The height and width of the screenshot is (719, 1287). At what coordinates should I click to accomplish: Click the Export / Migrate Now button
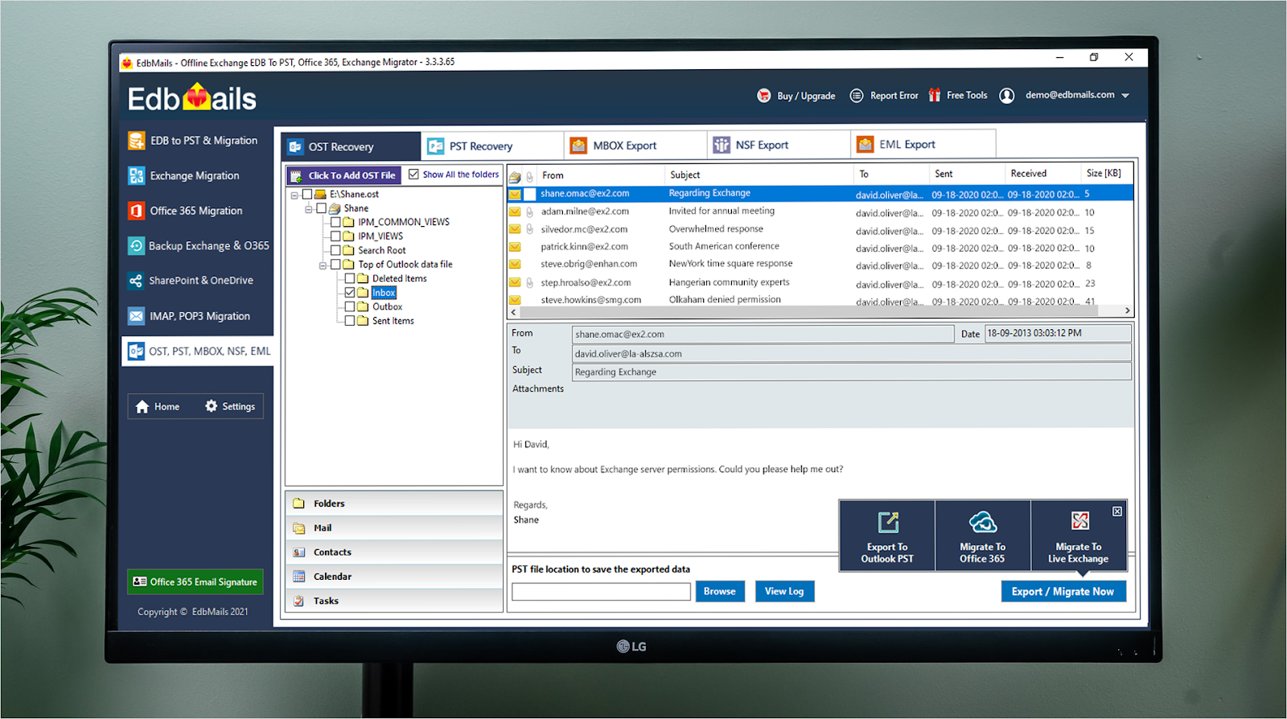click(x=1063, y=591)
